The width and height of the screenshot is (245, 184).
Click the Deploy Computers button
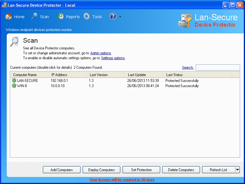point(102,170)
